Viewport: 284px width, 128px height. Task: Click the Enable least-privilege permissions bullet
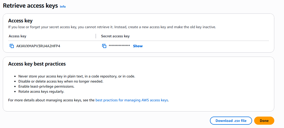coord(46,86)
